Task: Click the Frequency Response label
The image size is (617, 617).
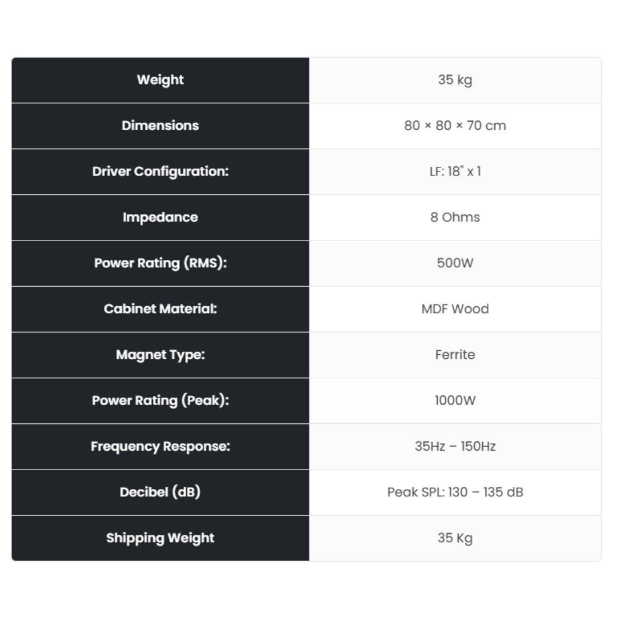Action: click(x=161, y=446)
